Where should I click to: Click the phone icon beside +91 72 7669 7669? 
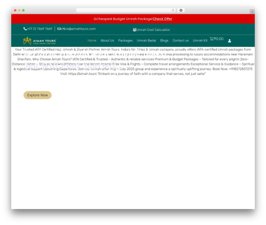click(x=25, y=29)
